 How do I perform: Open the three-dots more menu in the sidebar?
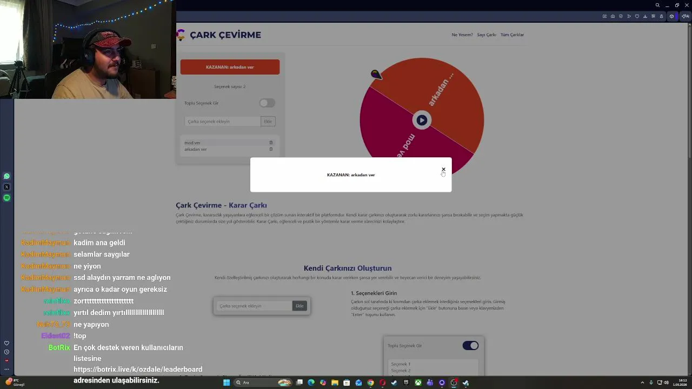click(6, 370)
